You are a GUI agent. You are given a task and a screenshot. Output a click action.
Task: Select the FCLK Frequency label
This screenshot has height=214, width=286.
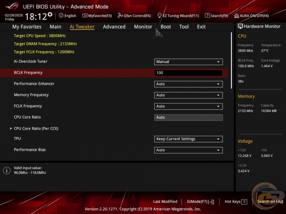pyautogui.click(x=28, y=106)
